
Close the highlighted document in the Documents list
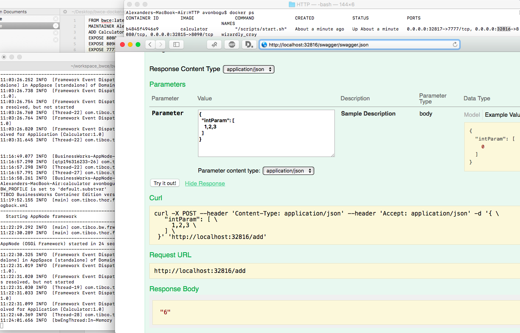[56, 26]
